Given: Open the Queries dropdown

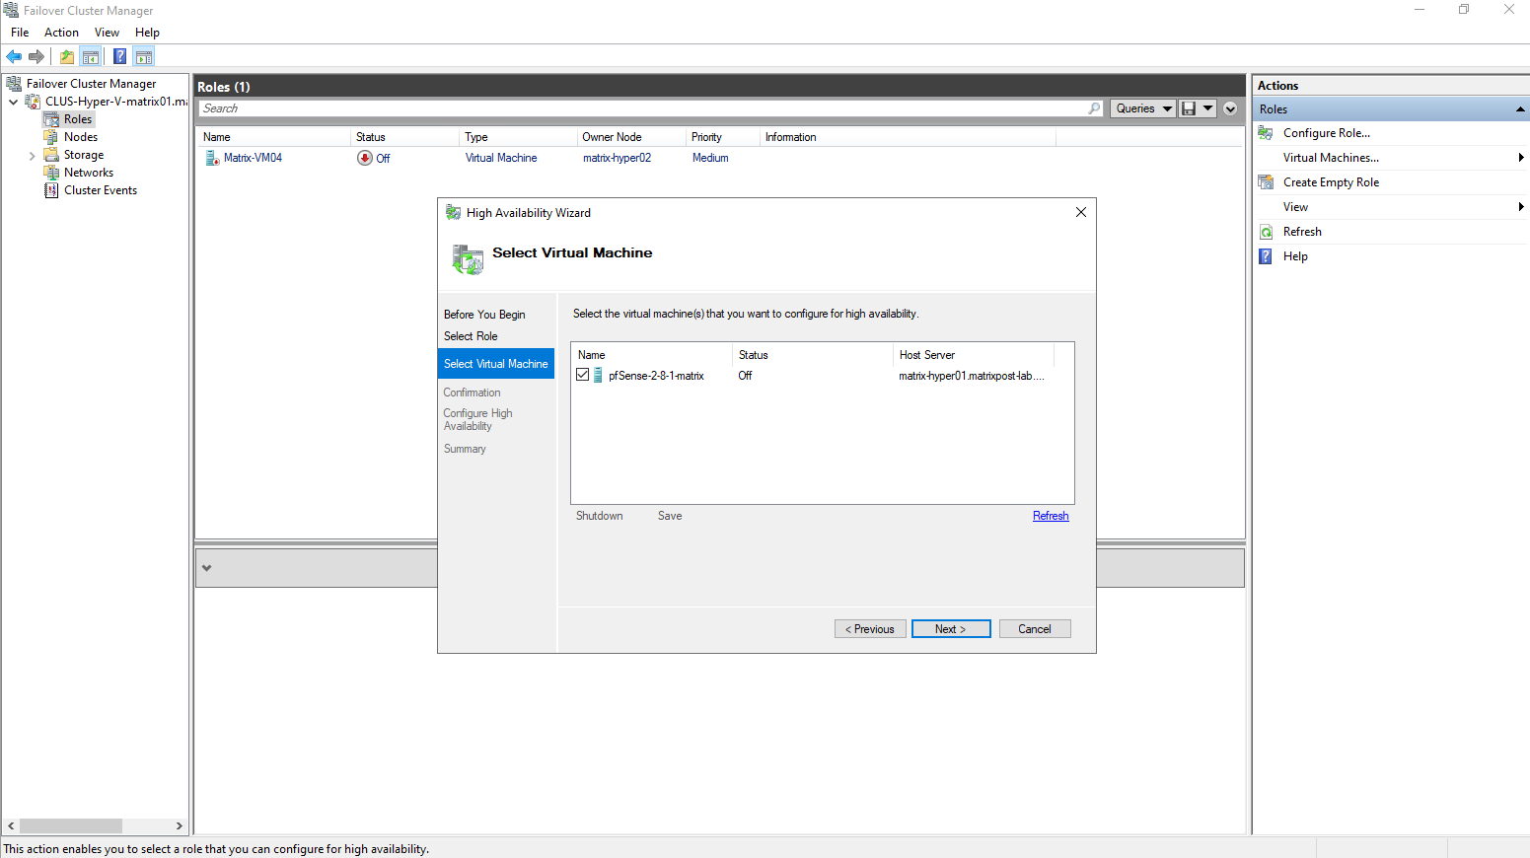Looking at the screenshot, I should [1142, 108].
